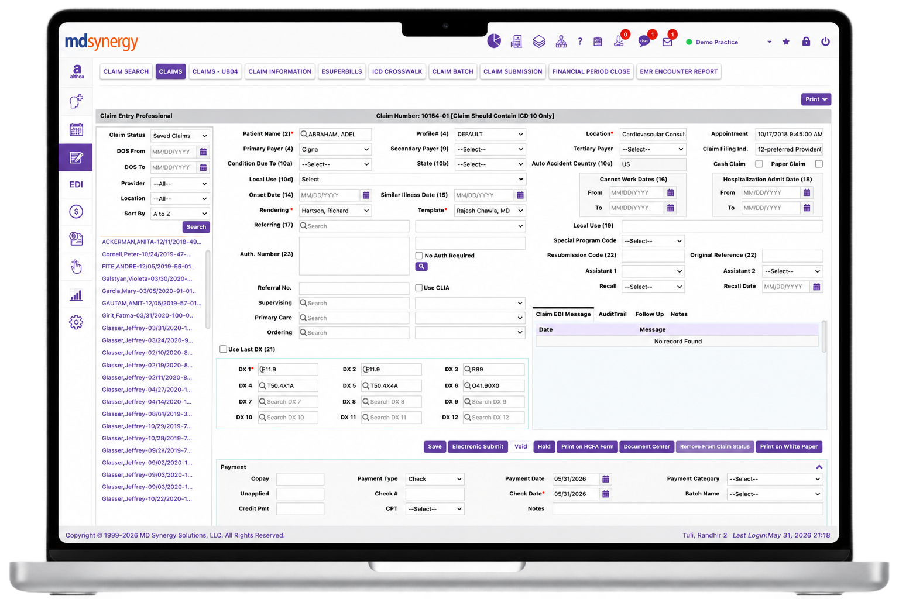Click the DX 7 search field
Screen dimensions: 899x599
(288, 402)
